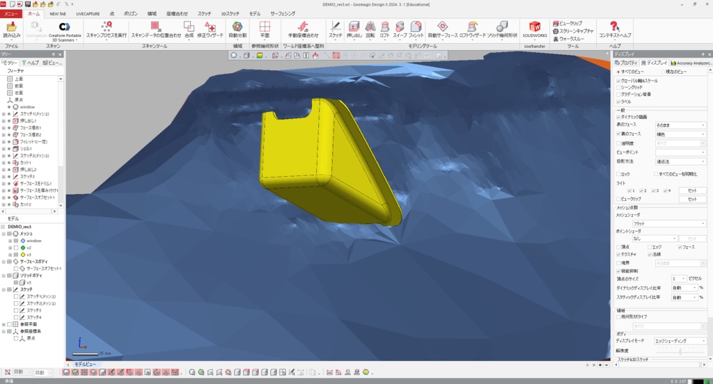This screenshot has width=713, height=384.
Task: Toggle the ラベル checkbox
Action: [618, 102]
